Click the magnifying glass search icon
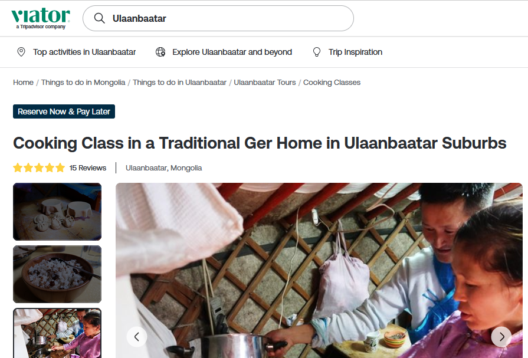Screen dimensions: 528x358 tap(99, 18)
